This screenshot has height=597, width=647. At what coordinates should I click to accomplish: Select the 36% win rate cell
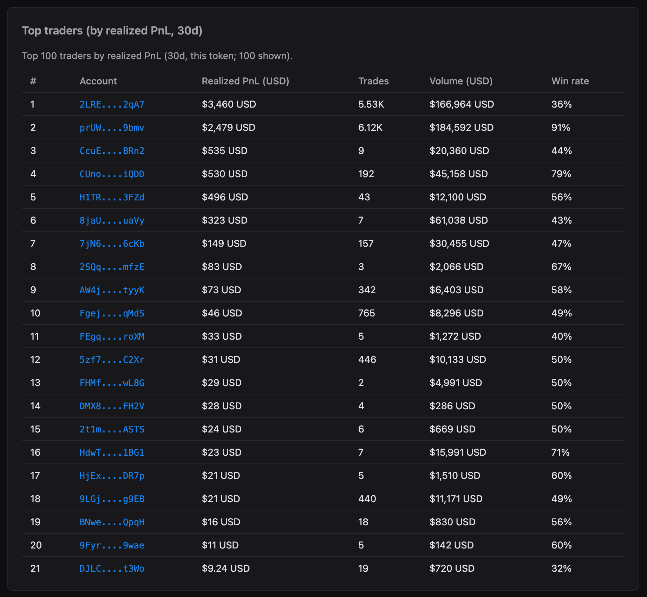click(561, 104)
